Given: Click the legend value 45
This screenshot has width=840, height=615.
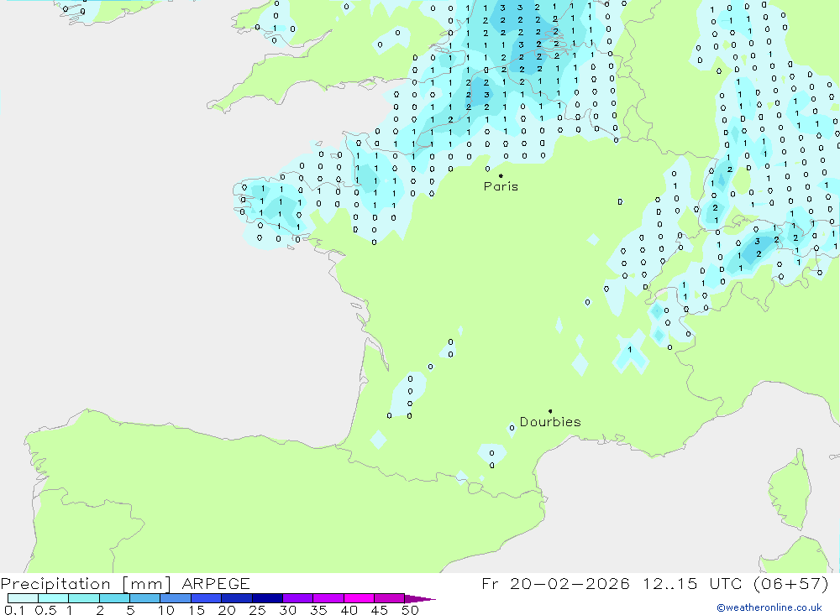Looking at the screenshot, I should coord(380,610).
